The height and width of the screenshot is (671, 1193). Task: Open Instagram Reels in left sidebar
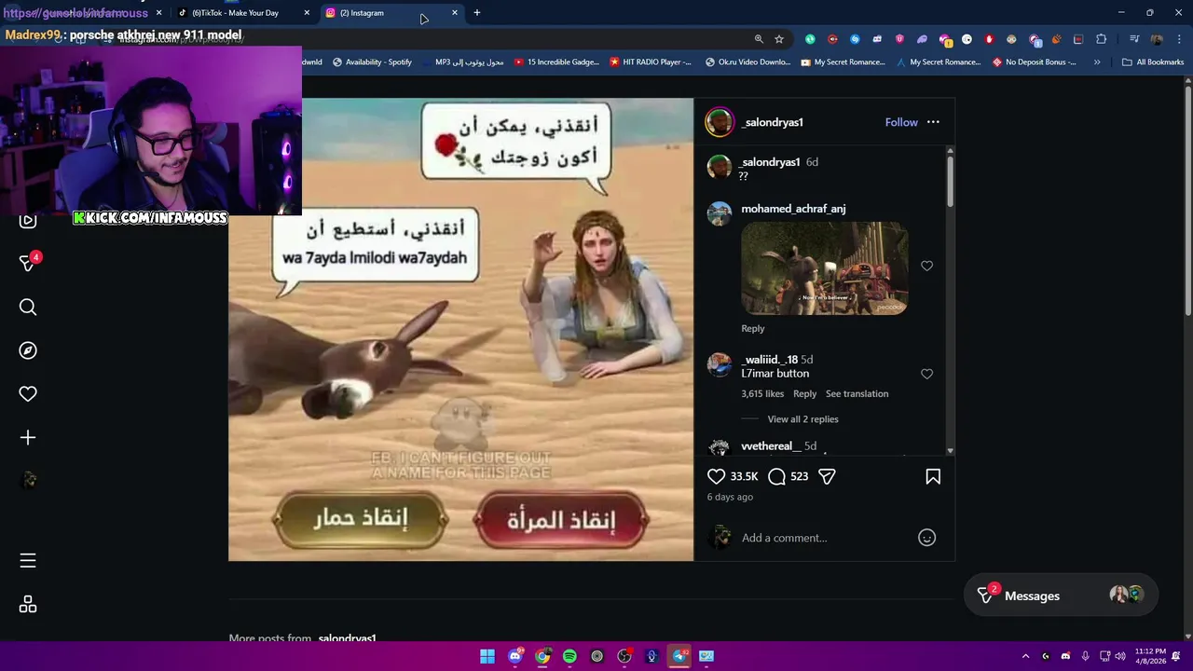pos(28,221)
